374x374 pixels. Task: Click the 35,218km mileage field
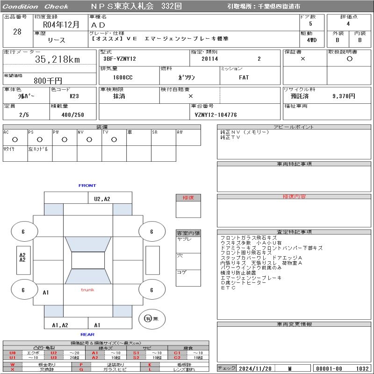pos(58,59)
